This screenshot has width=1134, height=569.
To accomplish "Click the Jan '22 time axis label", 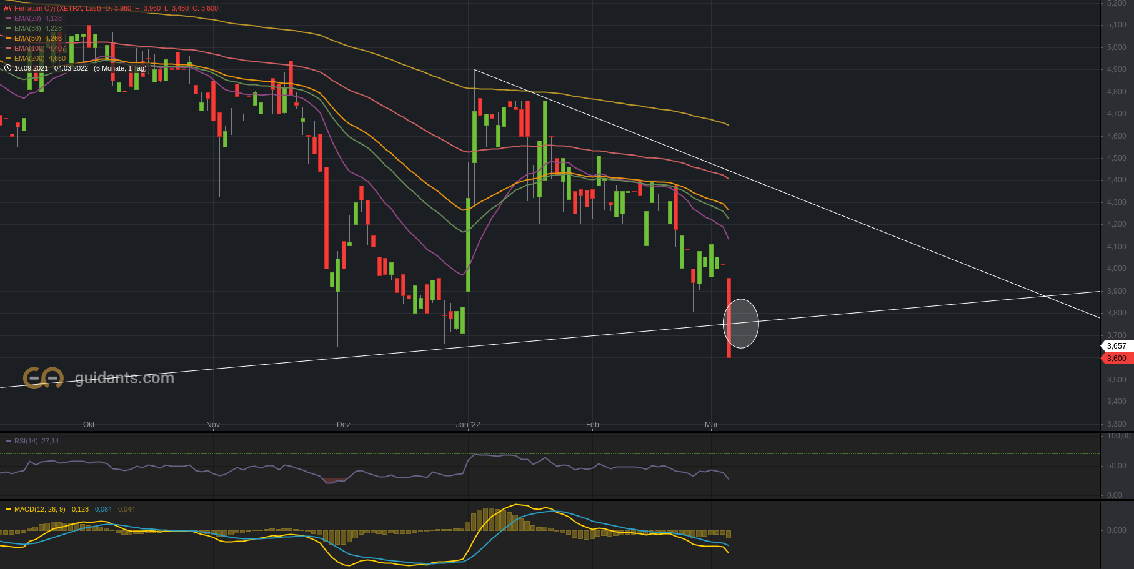I will pos(468,425).
